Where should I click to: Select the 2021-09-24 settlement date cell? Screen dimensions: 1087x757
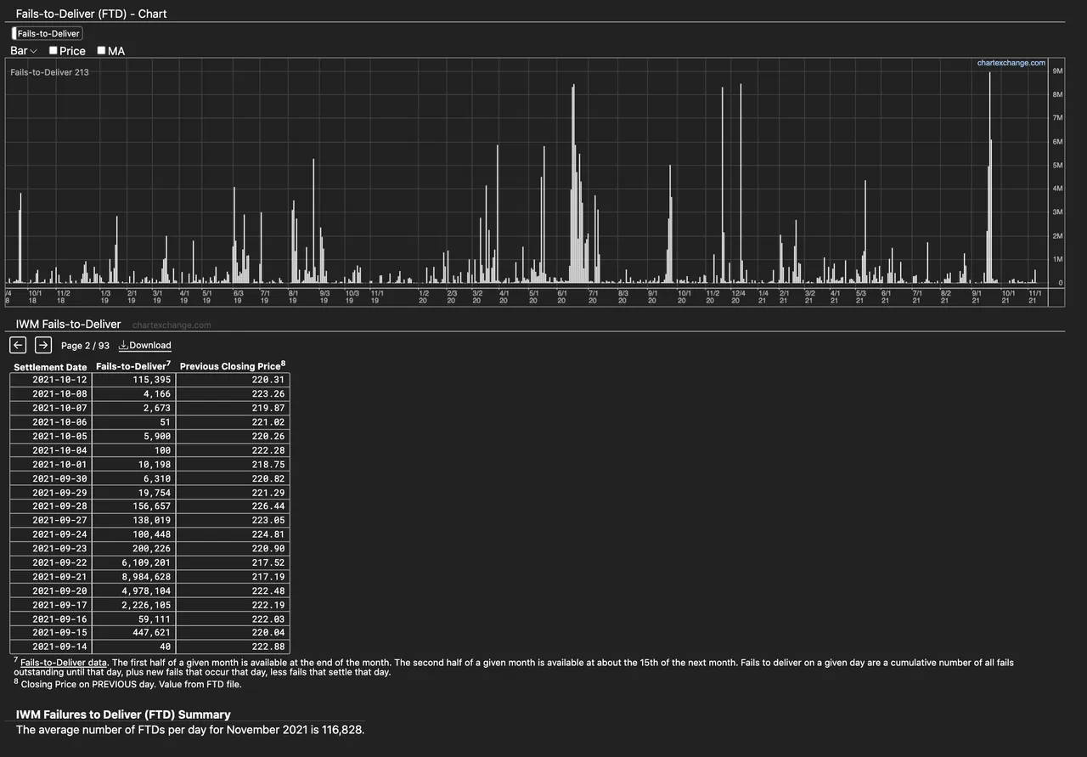click(51, 534)
